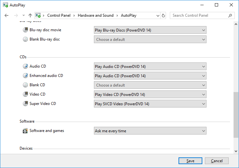Viewport: 239px width, 168px height.
Task: Click the AutoPlay title bar icon
Action: (x=5, y=5)
